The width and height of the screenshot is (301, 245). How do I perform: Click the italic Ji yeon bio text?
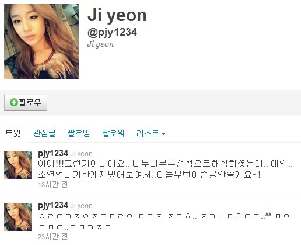point(100,44)
